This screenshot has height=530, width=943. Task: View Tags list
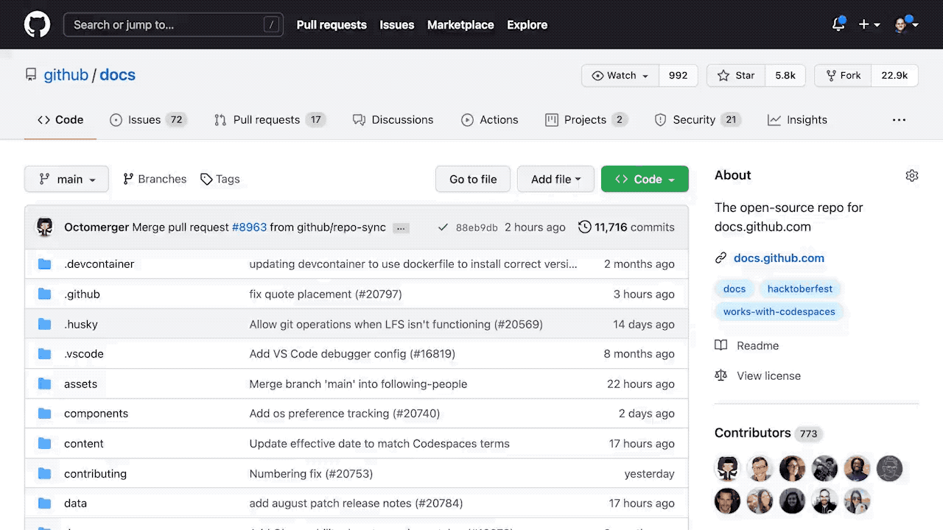[220, 179]
